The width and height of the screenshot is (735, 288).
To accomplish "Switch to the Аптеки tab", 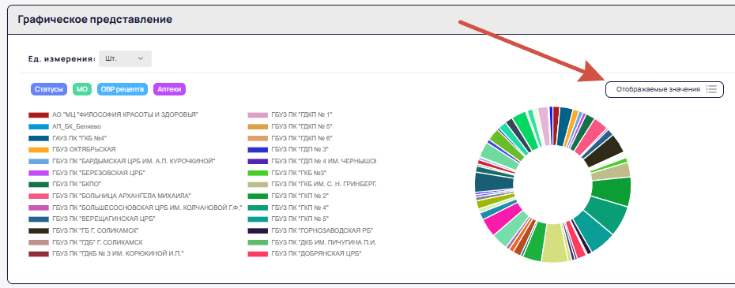I will (169, 89).
